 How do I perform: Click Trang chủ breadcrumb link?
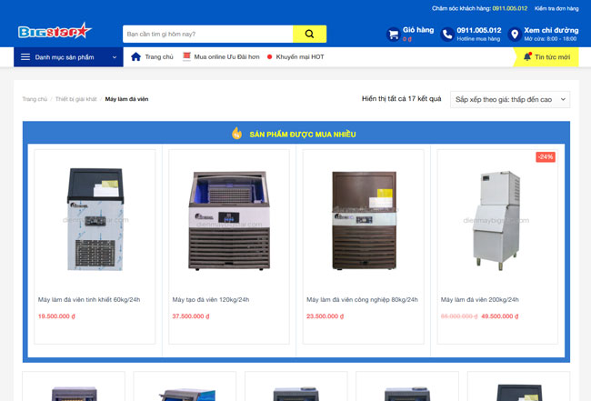[x=35, y=99]
